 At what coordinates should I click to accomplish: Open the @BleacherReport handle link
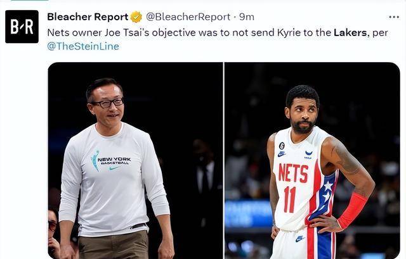[188, 17]
